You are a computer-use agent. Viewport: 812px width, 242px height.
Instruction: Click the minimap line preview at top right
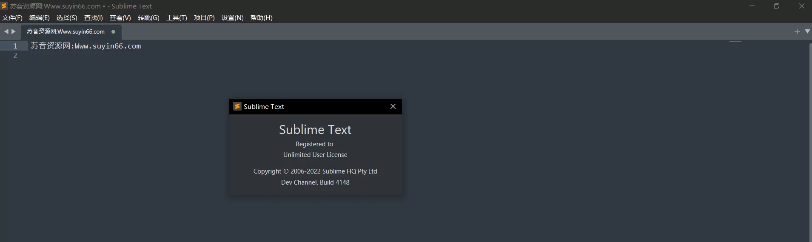tap(735, 42)
